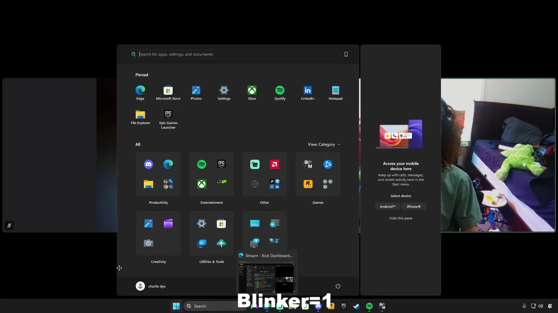
Task: Open pinned Edge browser
Action: 140,93
